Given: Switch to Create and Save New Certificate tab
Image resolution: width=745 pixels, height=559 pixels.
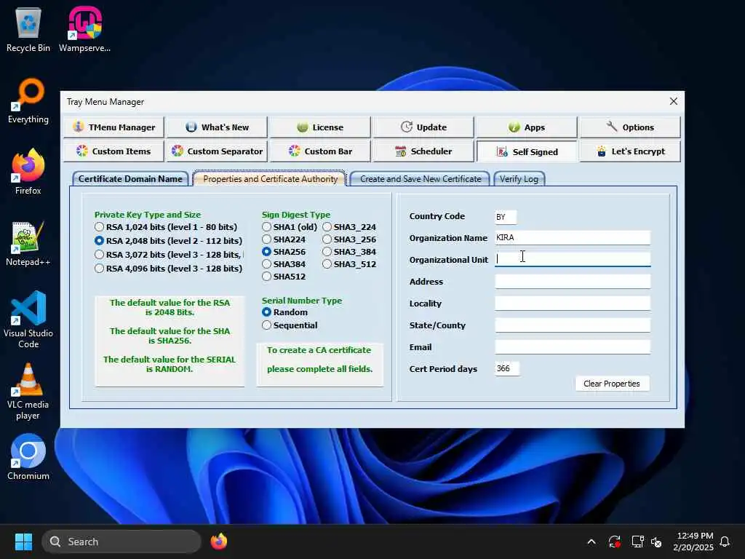Looking at the screenshot, I should 420,179.
